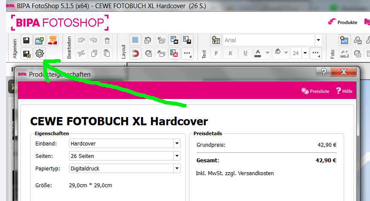Click the Gesamt 42,90 € total
The width and height of the screenshot is (370, 201).
click(x=326, y=160)
